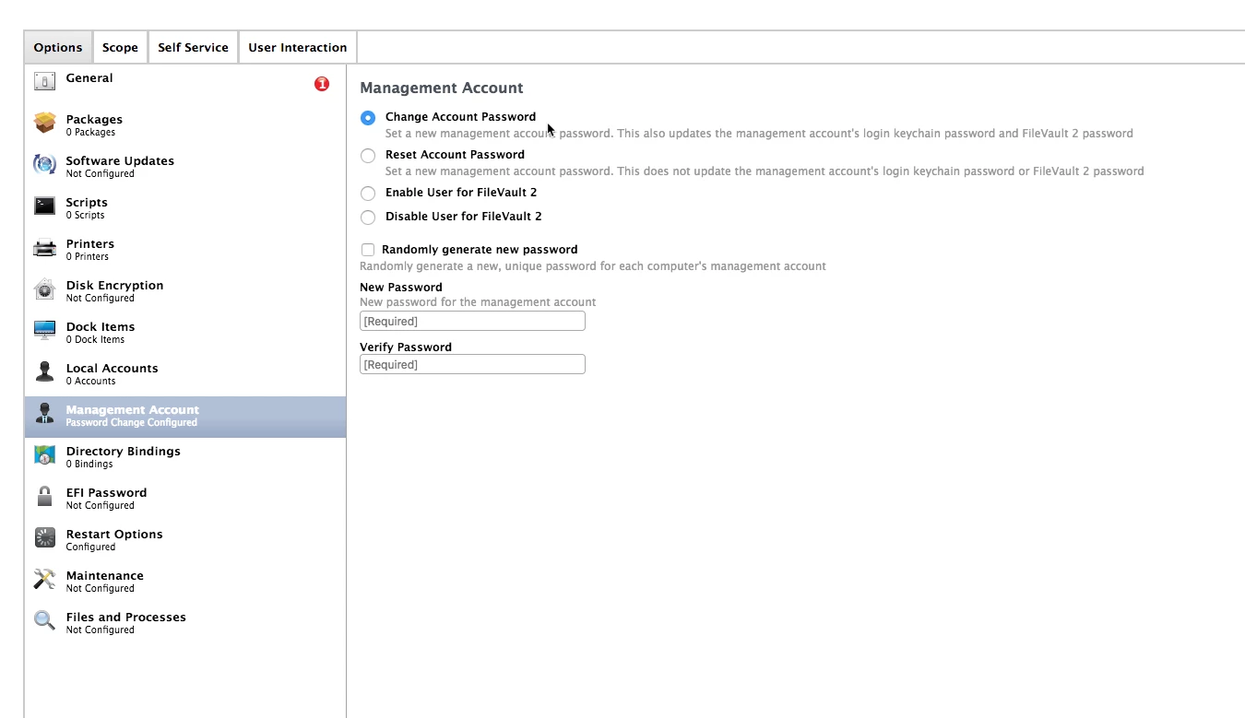Check Randomly generate new password box
This screenshot has height=718, width=1245.
tap(368, 250)
